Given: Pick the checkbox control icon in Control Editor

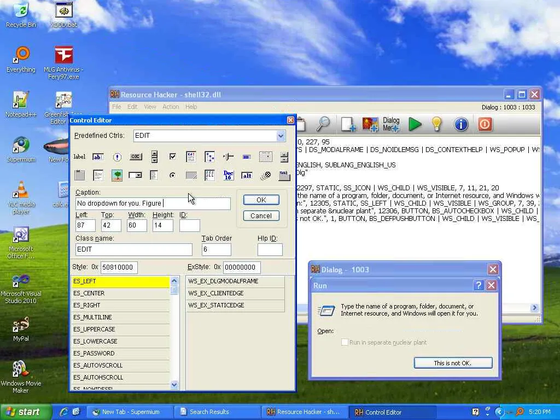Looking at the screenshot, I should click(x=172, y=156).
